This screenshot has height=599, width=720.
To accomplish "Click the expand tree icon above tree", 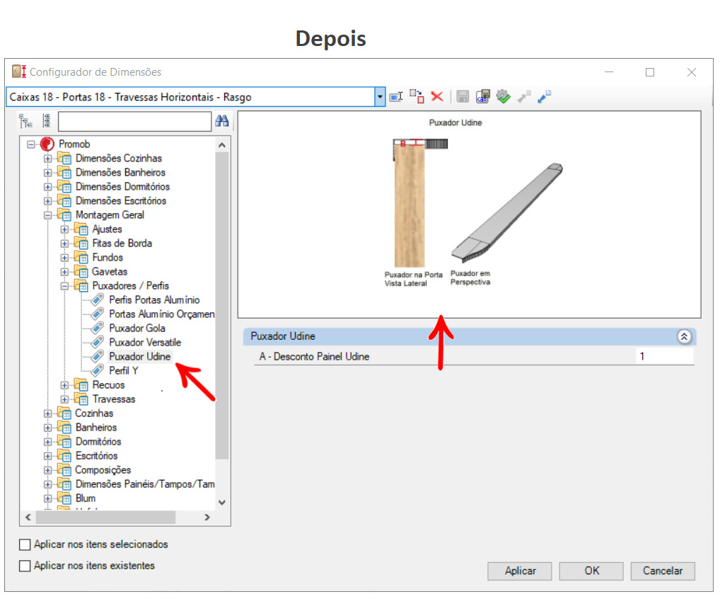I will click(25, 121).
